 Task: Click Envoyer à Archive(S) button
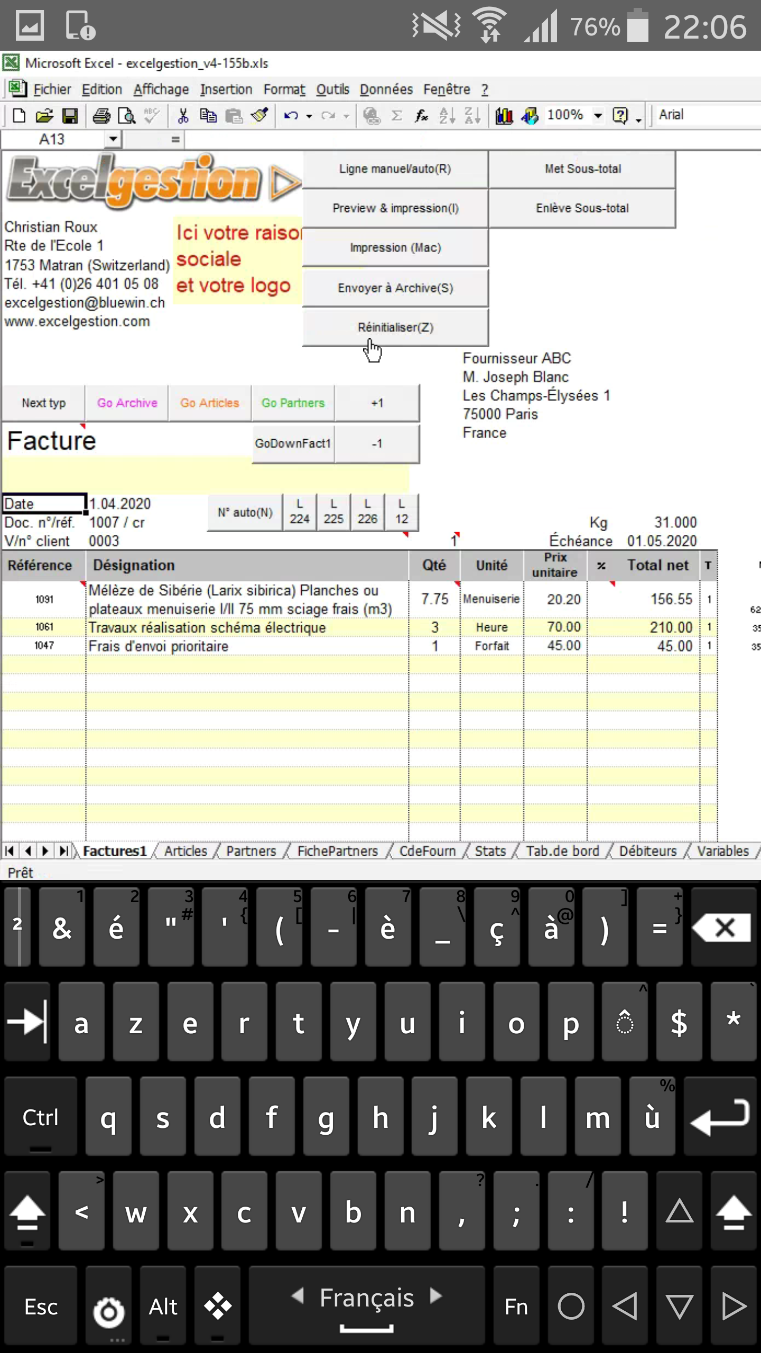(395, 288)
